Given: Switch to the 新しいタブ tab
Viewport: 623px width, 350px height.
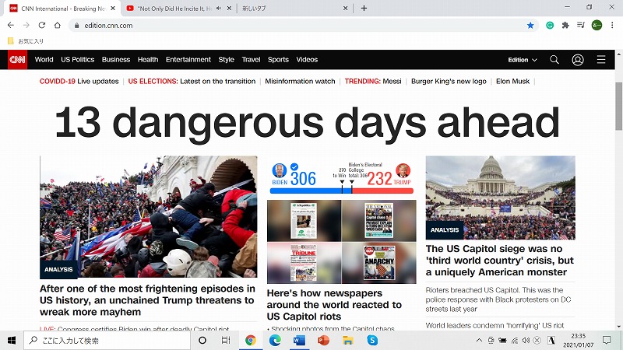Looking at the screenshot, I should [294, 9].
